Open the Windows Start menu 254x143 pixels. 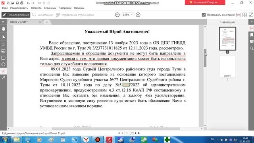click(x=5, y=139)
